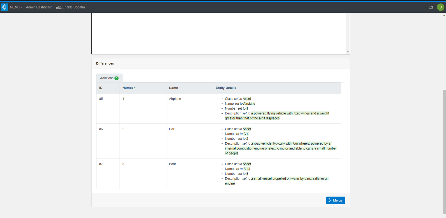Click the text area scrollbar down arrow
Screen dimensions: 446x218
point(348,52)
